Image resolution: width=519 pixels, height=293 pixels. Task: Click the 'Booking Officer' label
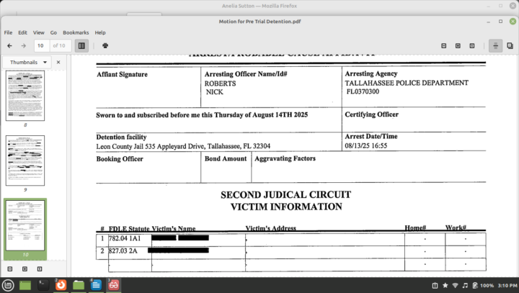120,158
